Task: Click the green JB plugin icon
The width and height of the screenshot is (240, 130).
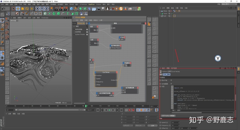Action: (x=139, y=9)
